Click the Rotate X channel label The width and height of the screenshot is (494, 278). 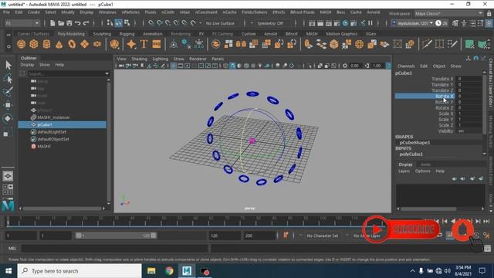click(x=445, y=96)
